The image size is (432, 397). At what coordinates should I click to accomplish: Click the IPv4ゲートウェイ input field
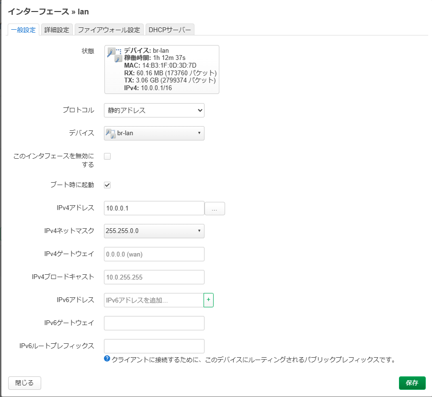click(x=154, y=254)
